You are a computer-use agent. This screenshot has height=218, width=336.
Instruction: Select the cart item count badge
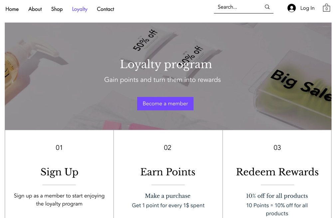click(326, 9)
